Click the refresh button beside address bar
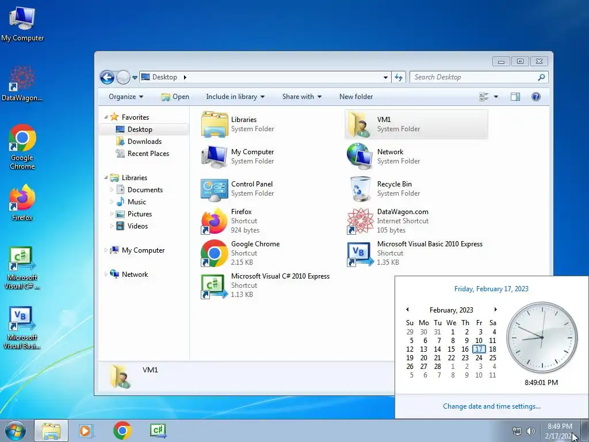589x442 pixels. point(399,78)
